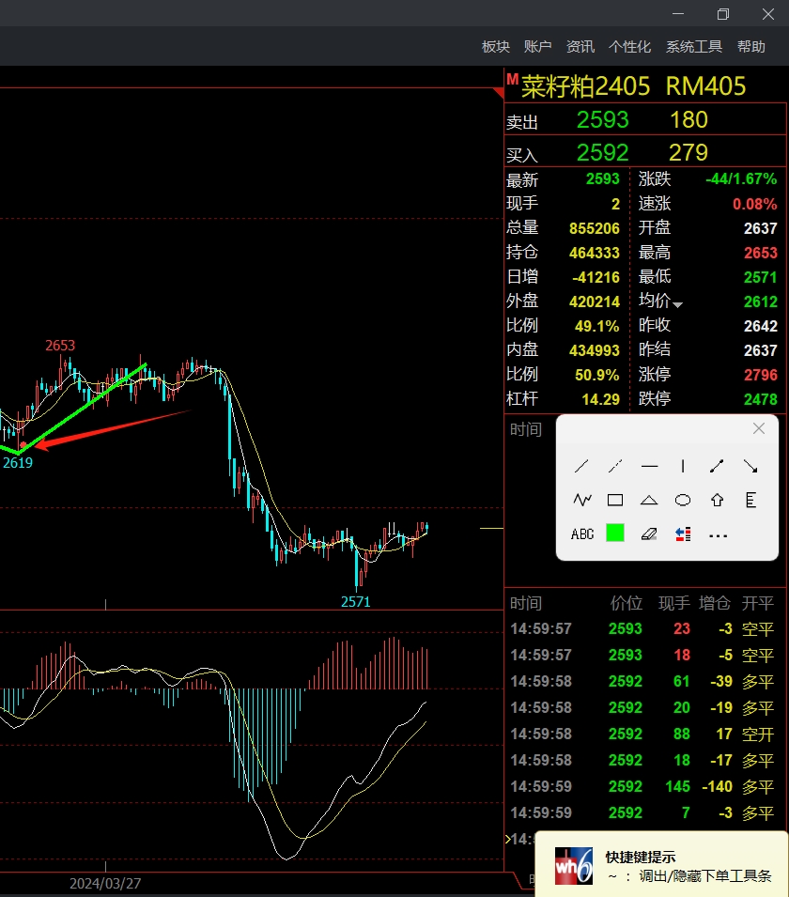Activate the eraser tool in drawing palette
Image resolution: width=789 pixels, height=897 pixels.
click(649, 534)
